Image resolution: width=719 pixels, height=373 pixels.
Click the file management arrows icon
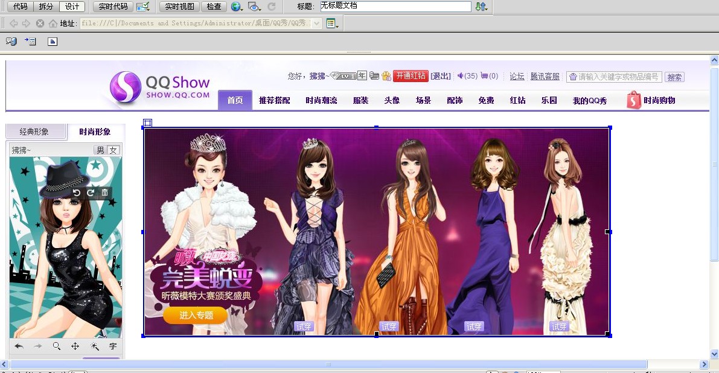pyautogui.click(x=481, y=7)
